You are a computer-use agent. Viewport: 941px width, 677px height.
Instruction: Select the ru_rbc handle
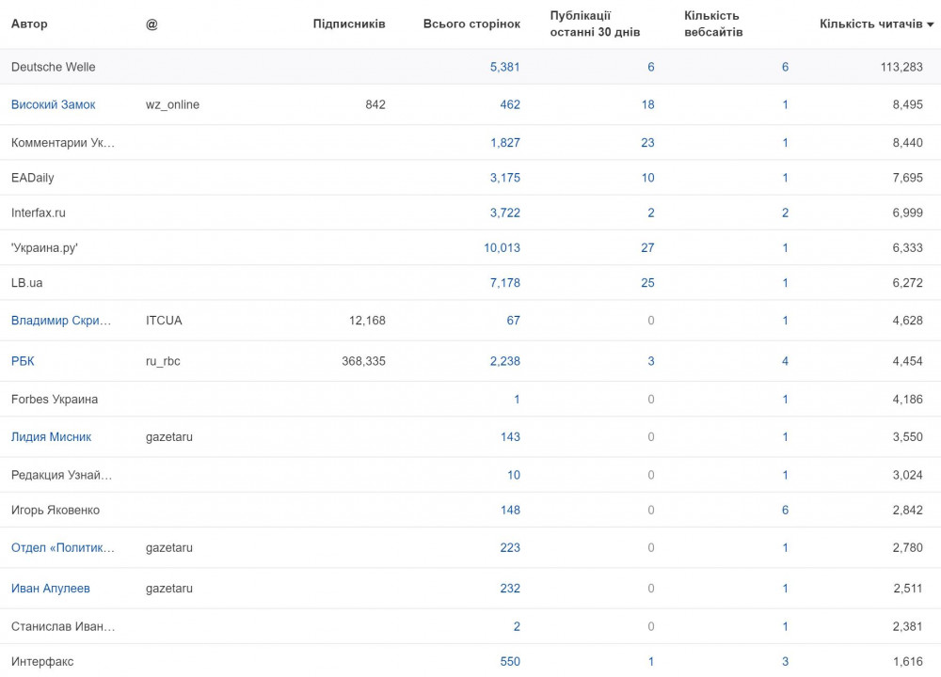(x=163, y=361)
